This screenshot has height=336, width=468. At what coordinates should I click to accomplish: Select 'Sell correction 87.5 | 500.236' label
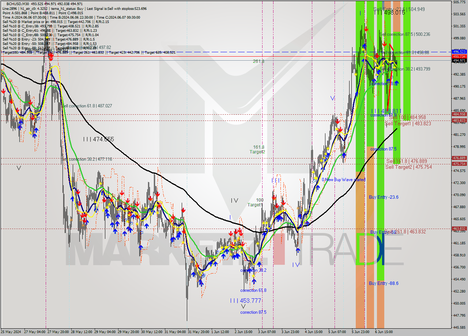(405, 34)
